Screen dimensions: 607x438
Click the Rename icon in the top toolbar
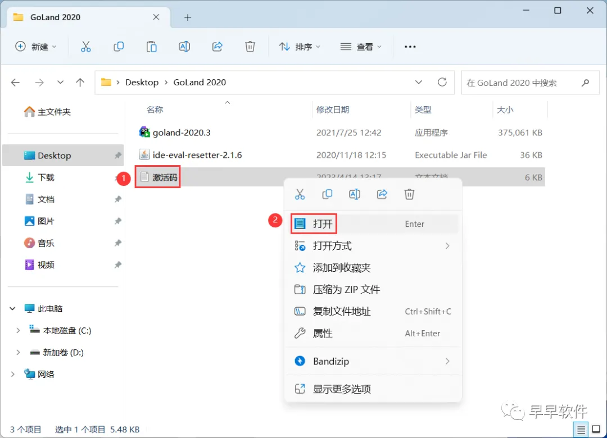pyautogui.click(x=184, y=47)
